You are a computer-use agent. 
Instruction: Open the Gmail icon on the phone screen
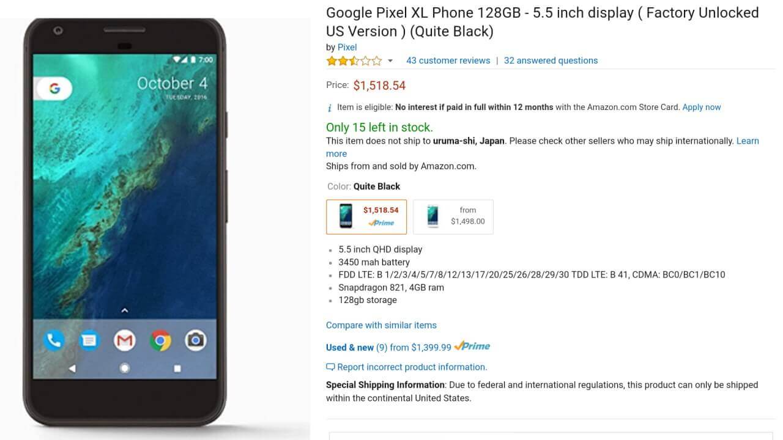point(124,340)
